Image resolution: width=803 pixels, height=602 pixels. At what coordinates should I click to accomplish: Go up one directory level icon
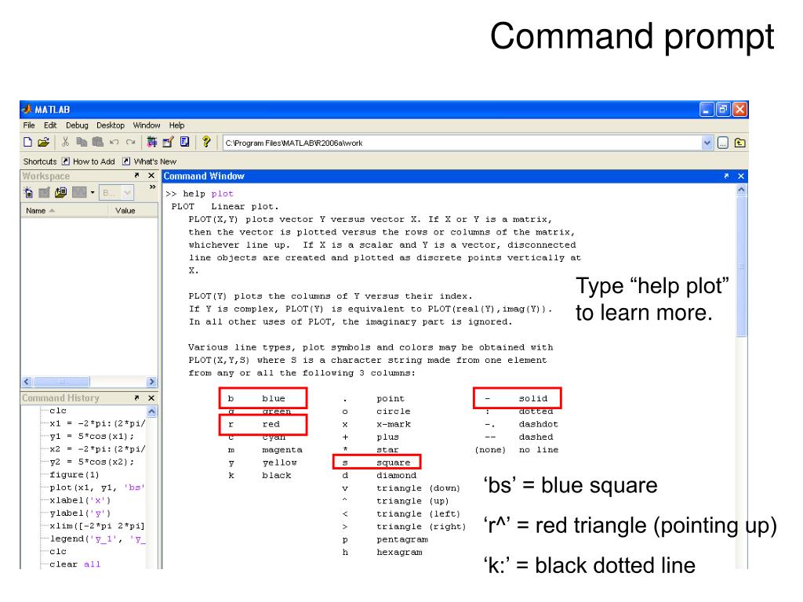pyautogui.click(x=740, y=143)
